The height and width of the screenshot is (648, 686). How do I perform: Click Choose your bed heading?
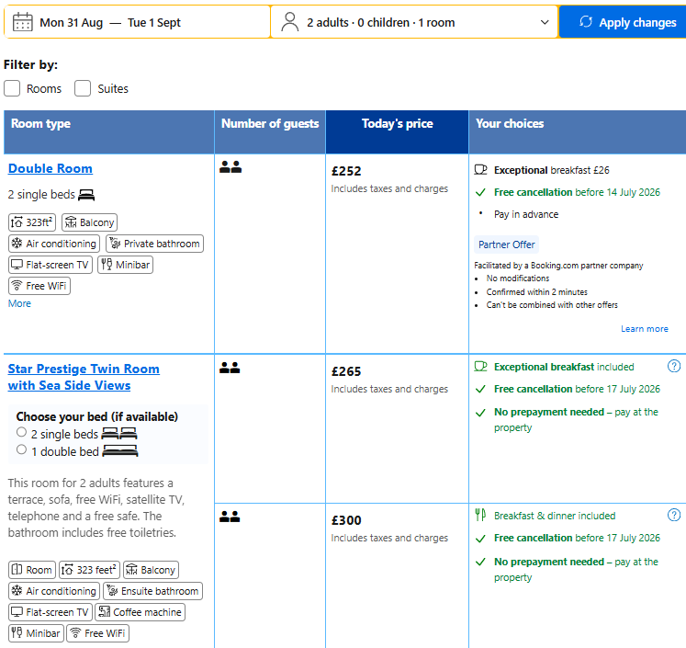97,416
